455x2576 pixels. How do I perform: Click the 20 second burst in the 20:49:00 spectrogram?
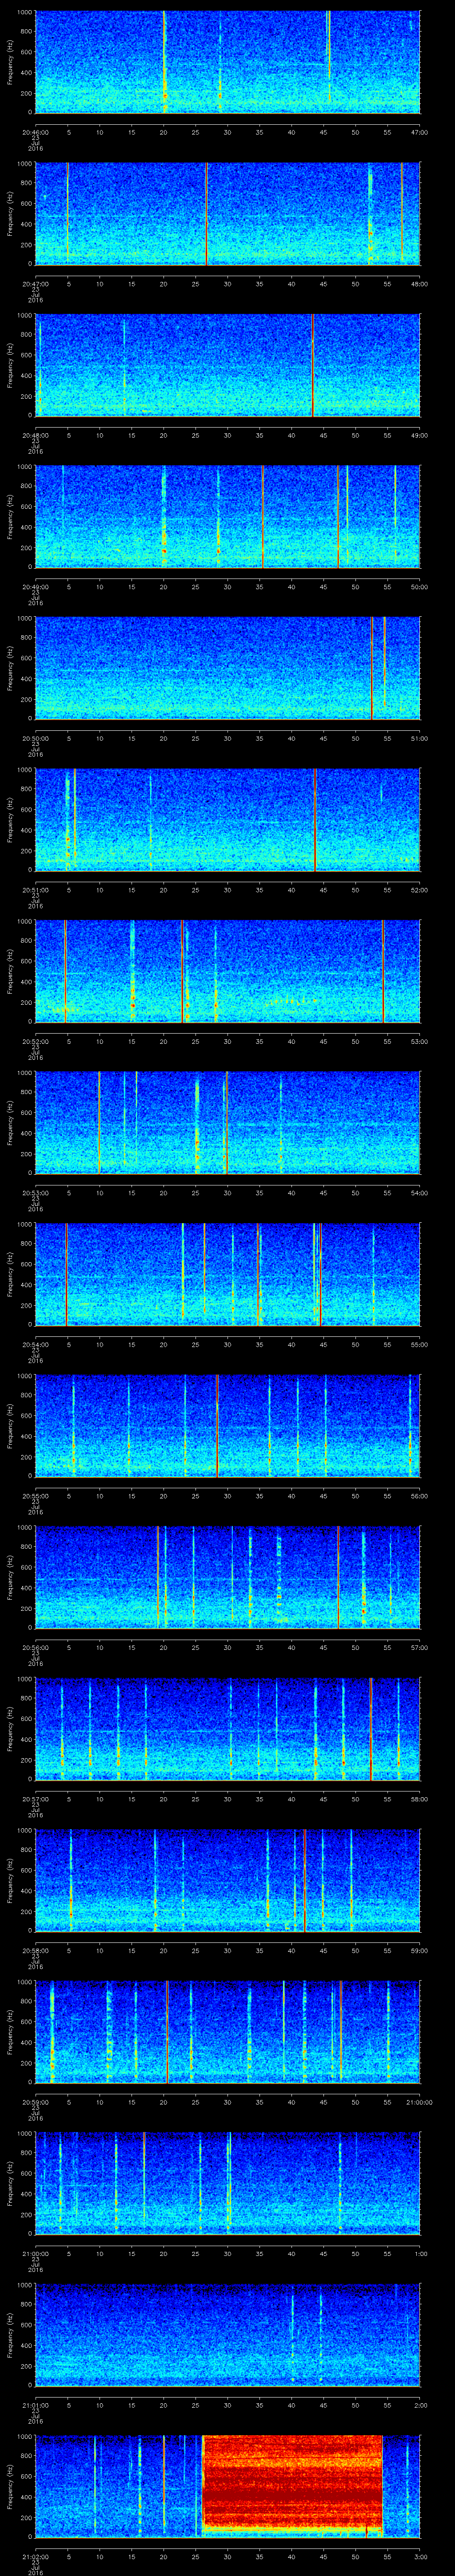click(164, 517)
